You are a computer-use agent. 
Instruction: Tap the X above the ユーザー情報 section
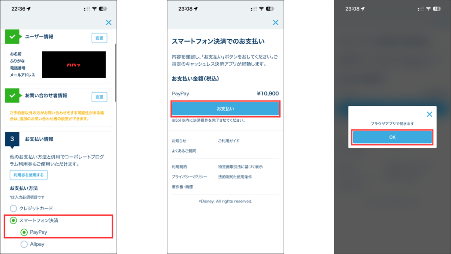[108, 22]
